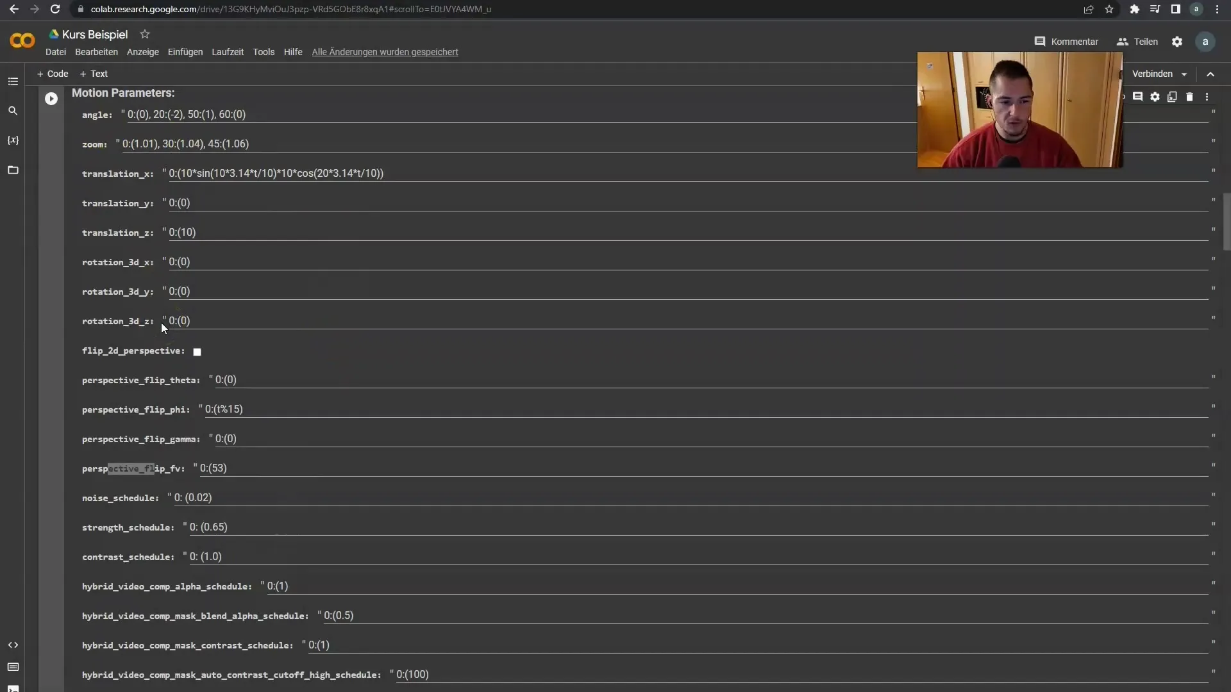
Task: Expand the left navigation panel expander
Action: [x=12, y=80]
